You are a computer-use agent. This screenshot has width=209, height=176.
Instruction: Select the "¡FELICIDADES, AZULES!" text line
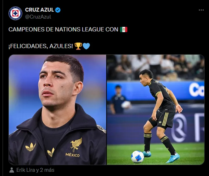41,46
